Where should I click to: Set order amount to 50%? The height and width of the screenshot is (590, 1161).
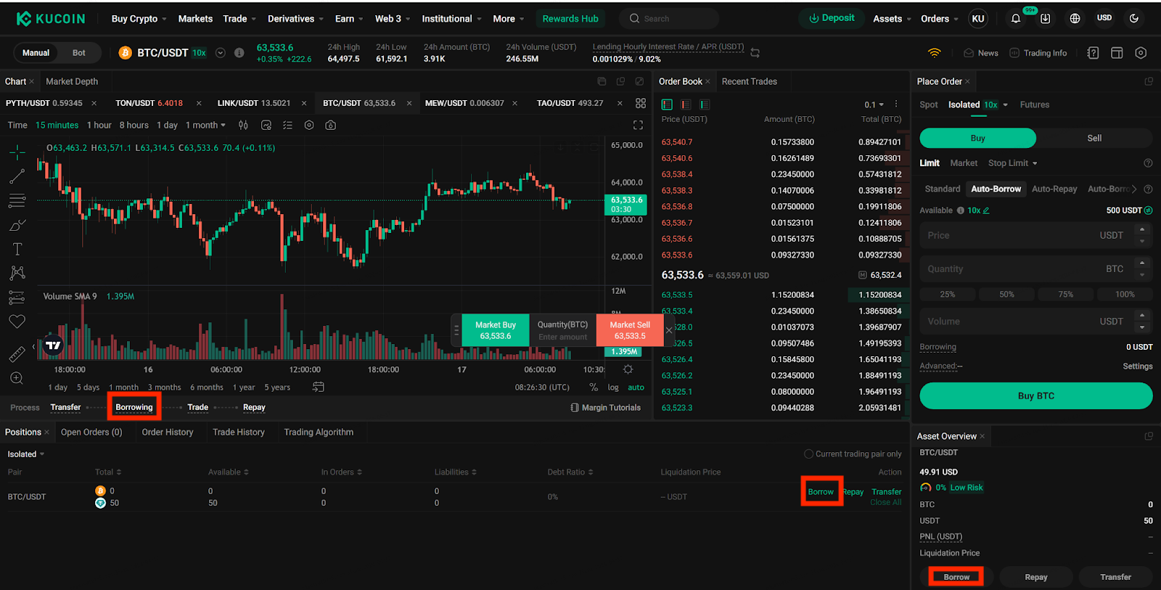[x=1006, y=295]
